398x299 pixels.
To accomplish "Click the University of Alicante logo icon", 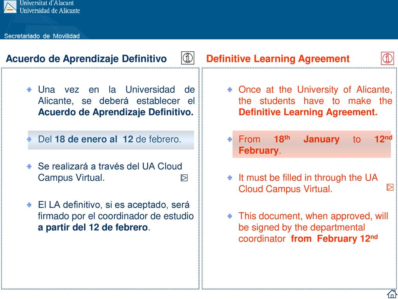I will pos(10,7).
